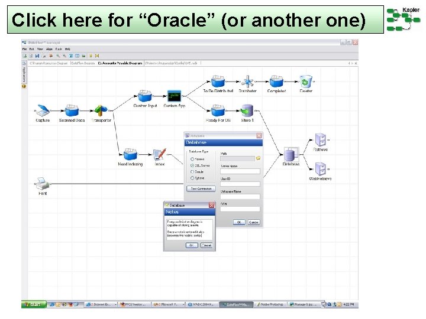Switch to Adobe Photoshop taskbar item

point(269,305)
